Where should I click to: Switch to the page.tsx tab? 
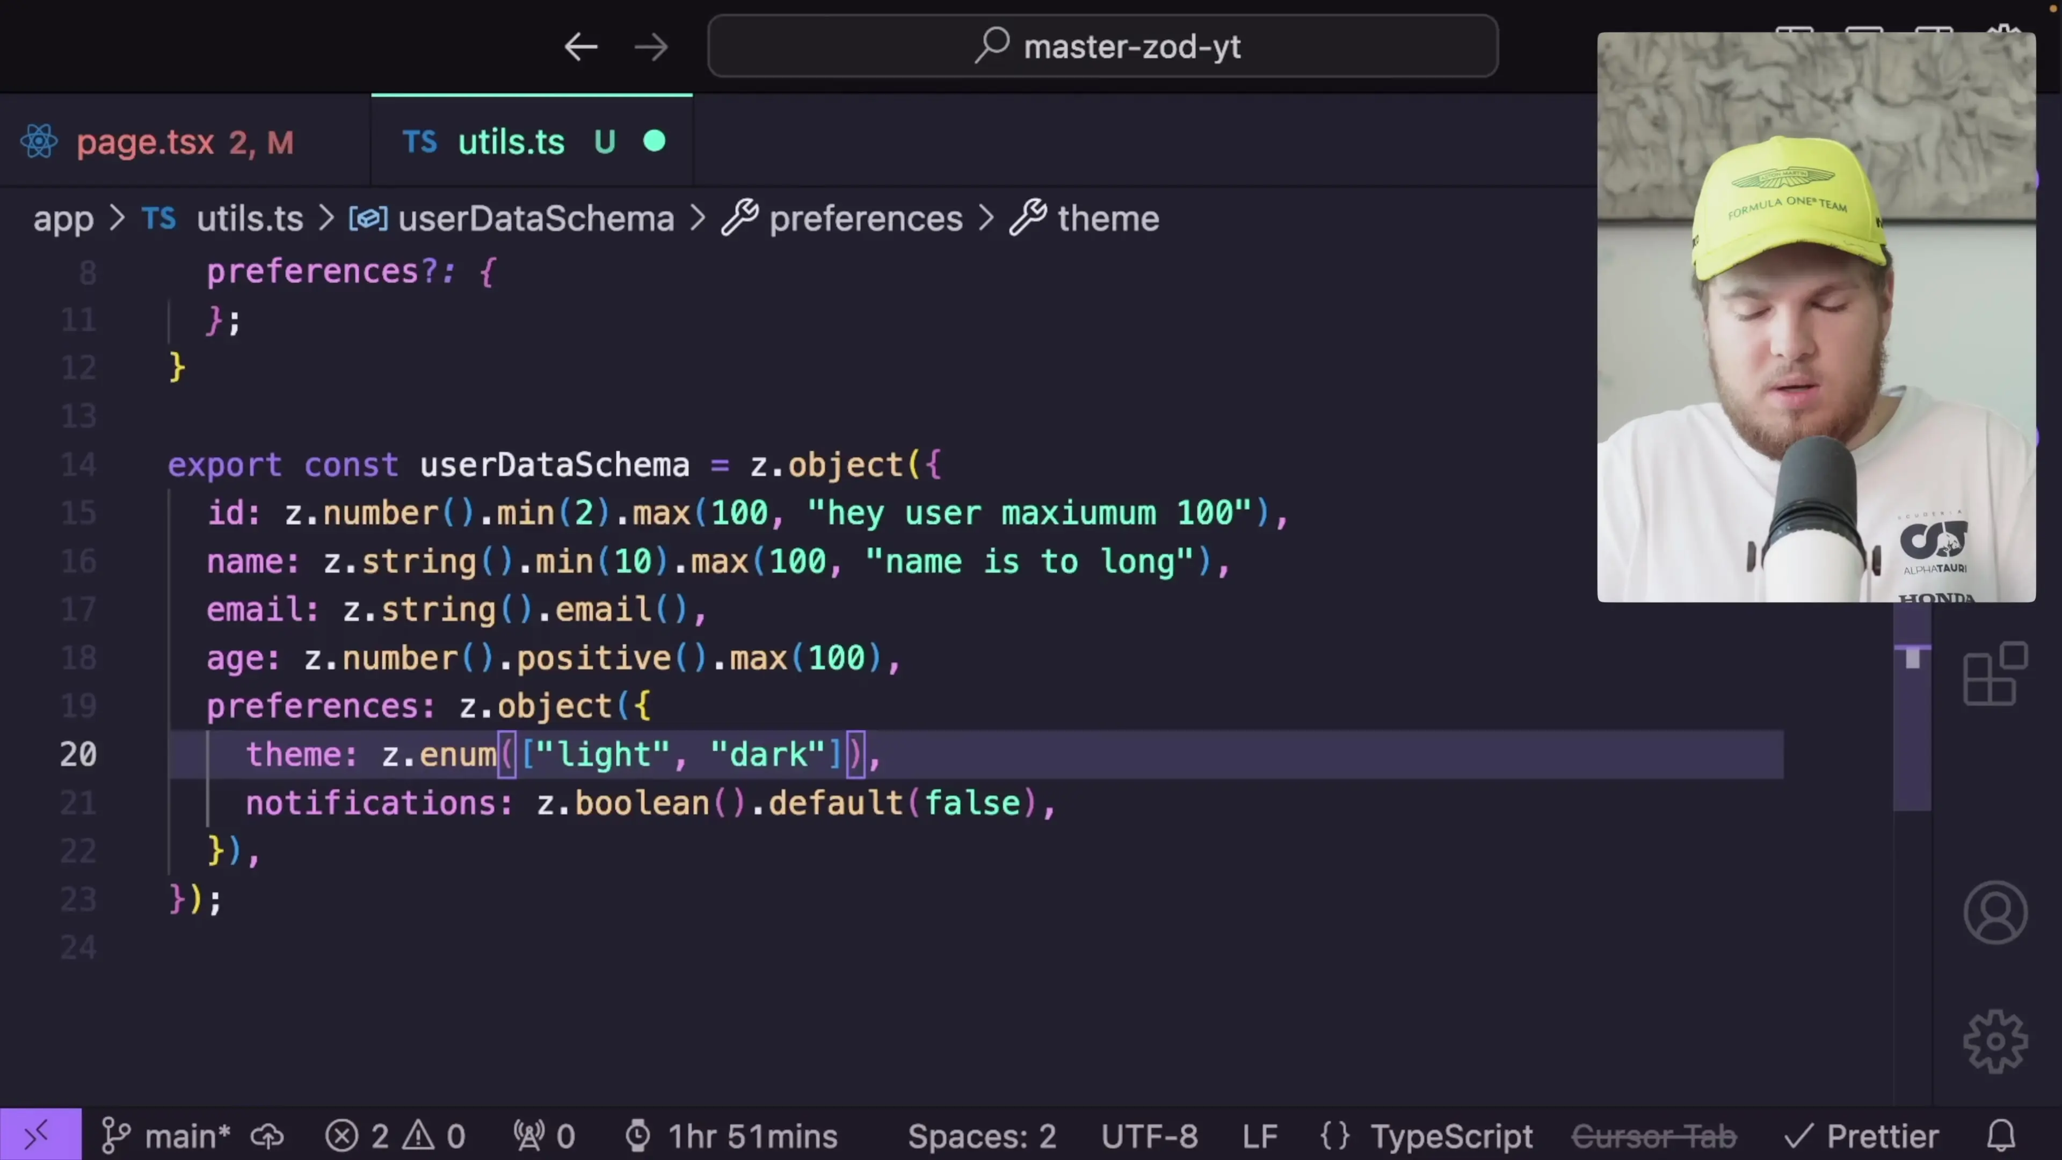click(185, 142)
